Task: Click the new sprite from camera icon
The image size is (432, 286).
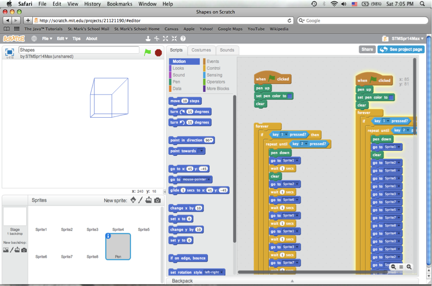Action: [157, 200]
